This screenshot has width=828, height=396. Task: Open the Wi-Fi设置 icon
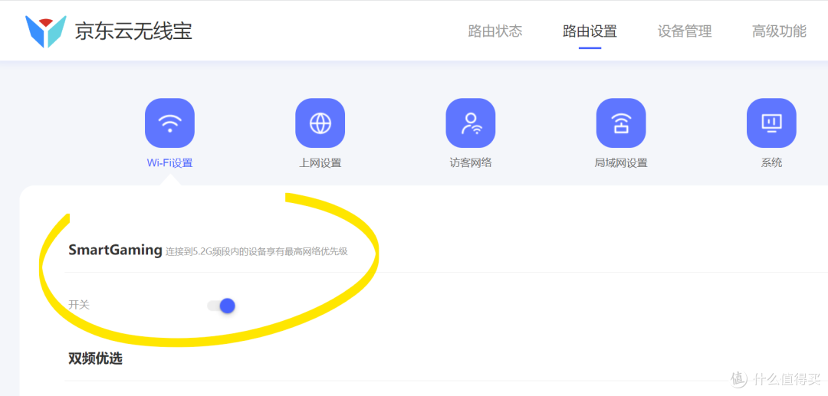169,123
